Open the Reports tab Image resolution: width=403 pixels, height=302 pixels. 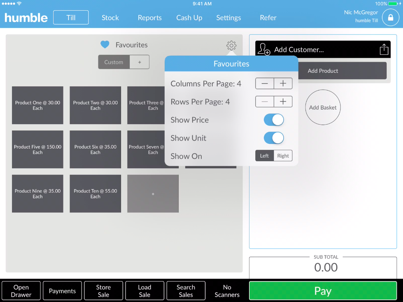click(x=149, y=18)
